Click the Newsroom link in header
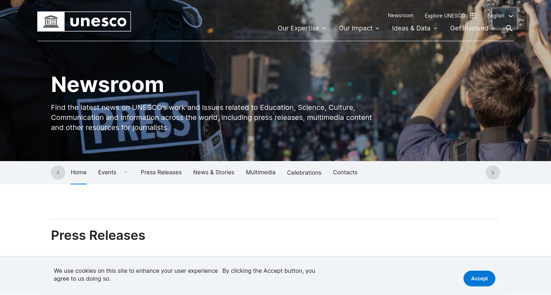The height and width of the screenshot is (295, 551). [400, 15]
